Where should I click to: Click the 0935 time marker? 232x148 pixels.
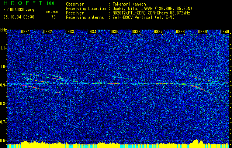[x=114, y=31]
